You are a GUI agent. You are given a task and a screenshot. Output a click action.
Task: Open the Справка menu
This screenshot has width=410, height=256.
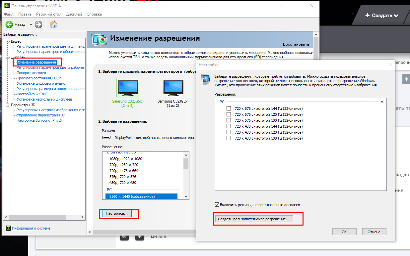click(x=94, y=14)
